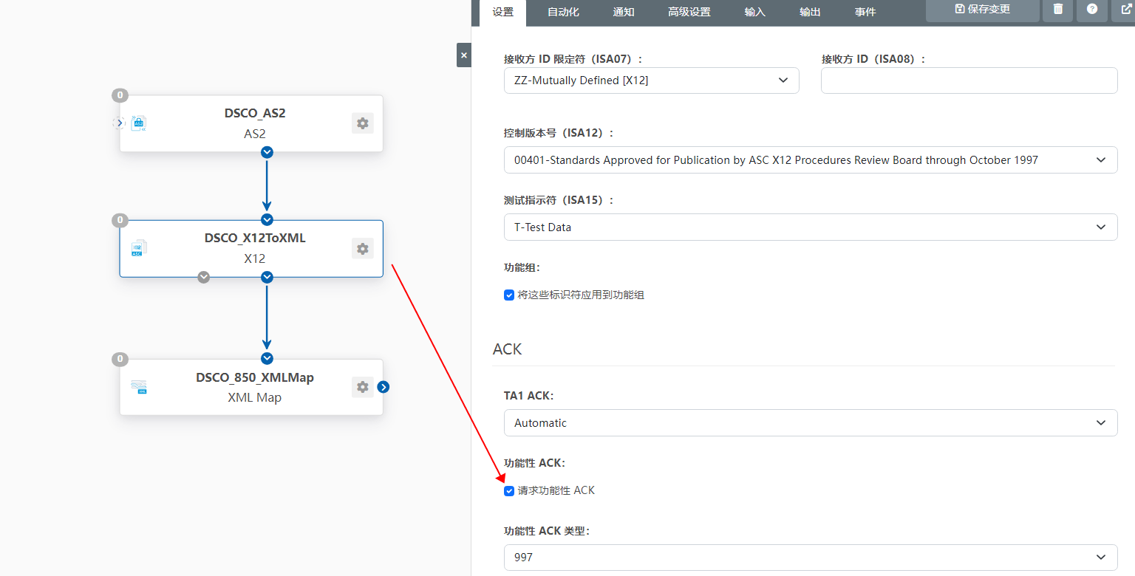Click the TA1 ACK label
The height and width of the screenshot is (576, 1135).
click(x=528, y=396)
